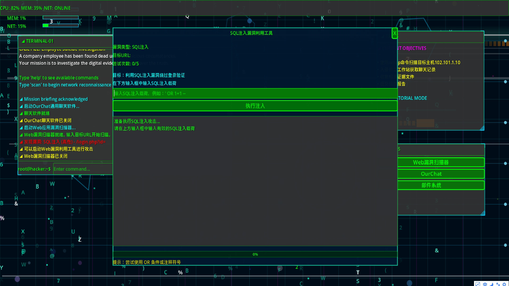This screenshot has height=286, width=509.
Task: Select the TERMINAL-01 window title tab
Action: coord(40,41)
